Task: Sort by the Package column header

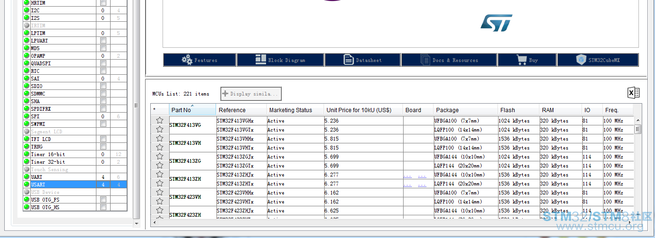Action: [466, 110]
